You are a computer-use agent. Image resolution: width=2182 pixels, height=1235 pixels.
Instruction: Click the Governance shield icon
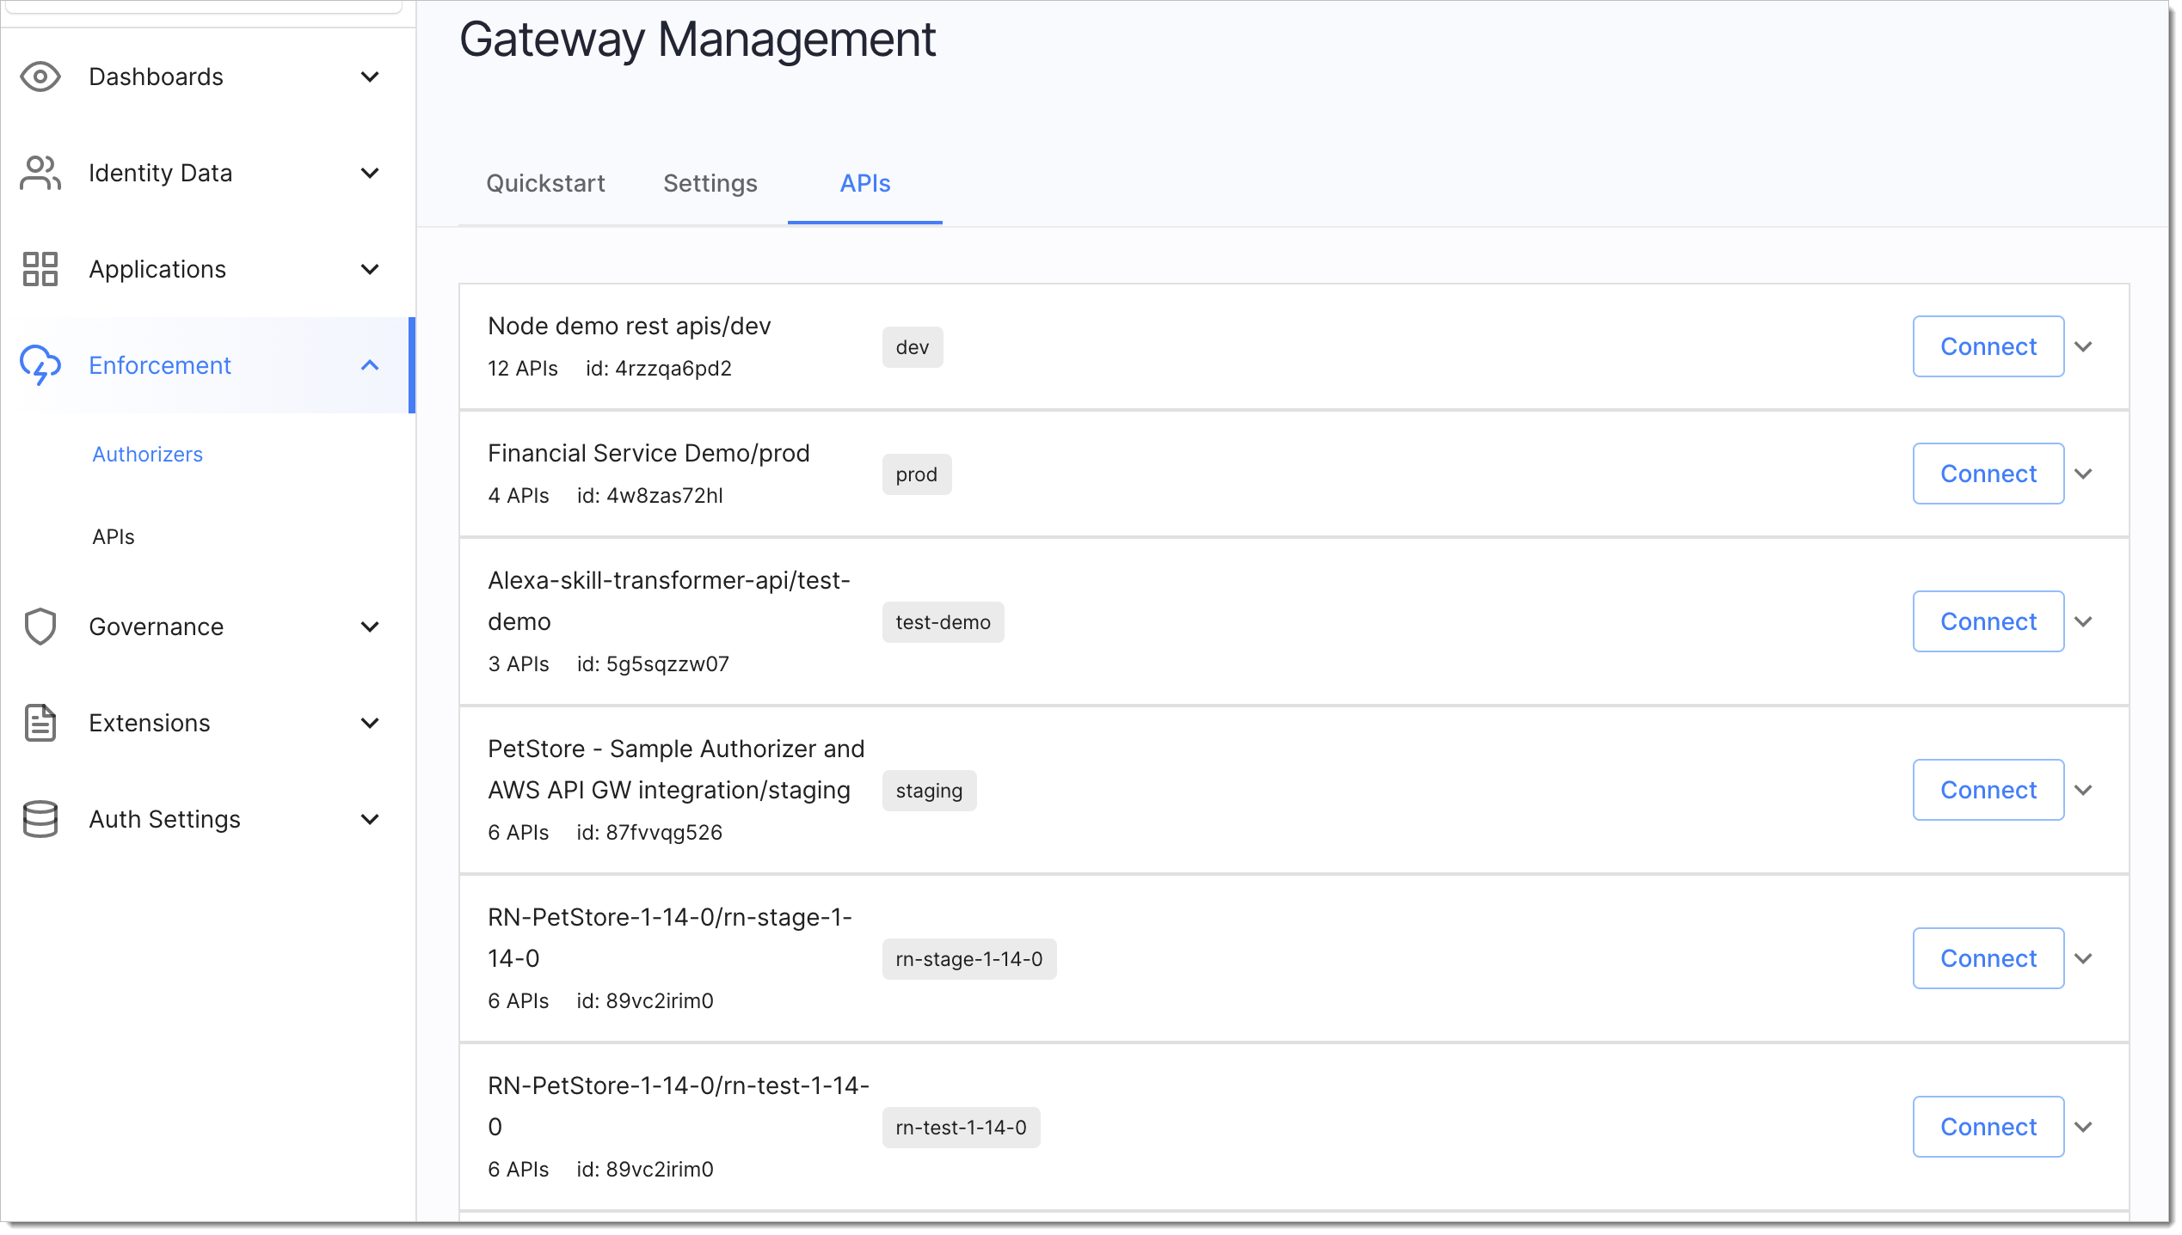[40, 627]
